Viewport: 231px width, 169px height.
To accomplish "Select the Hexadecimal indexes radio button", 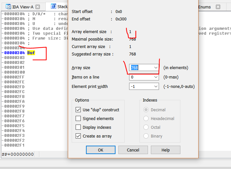I will pyautogui.click(x=146, y=119).
